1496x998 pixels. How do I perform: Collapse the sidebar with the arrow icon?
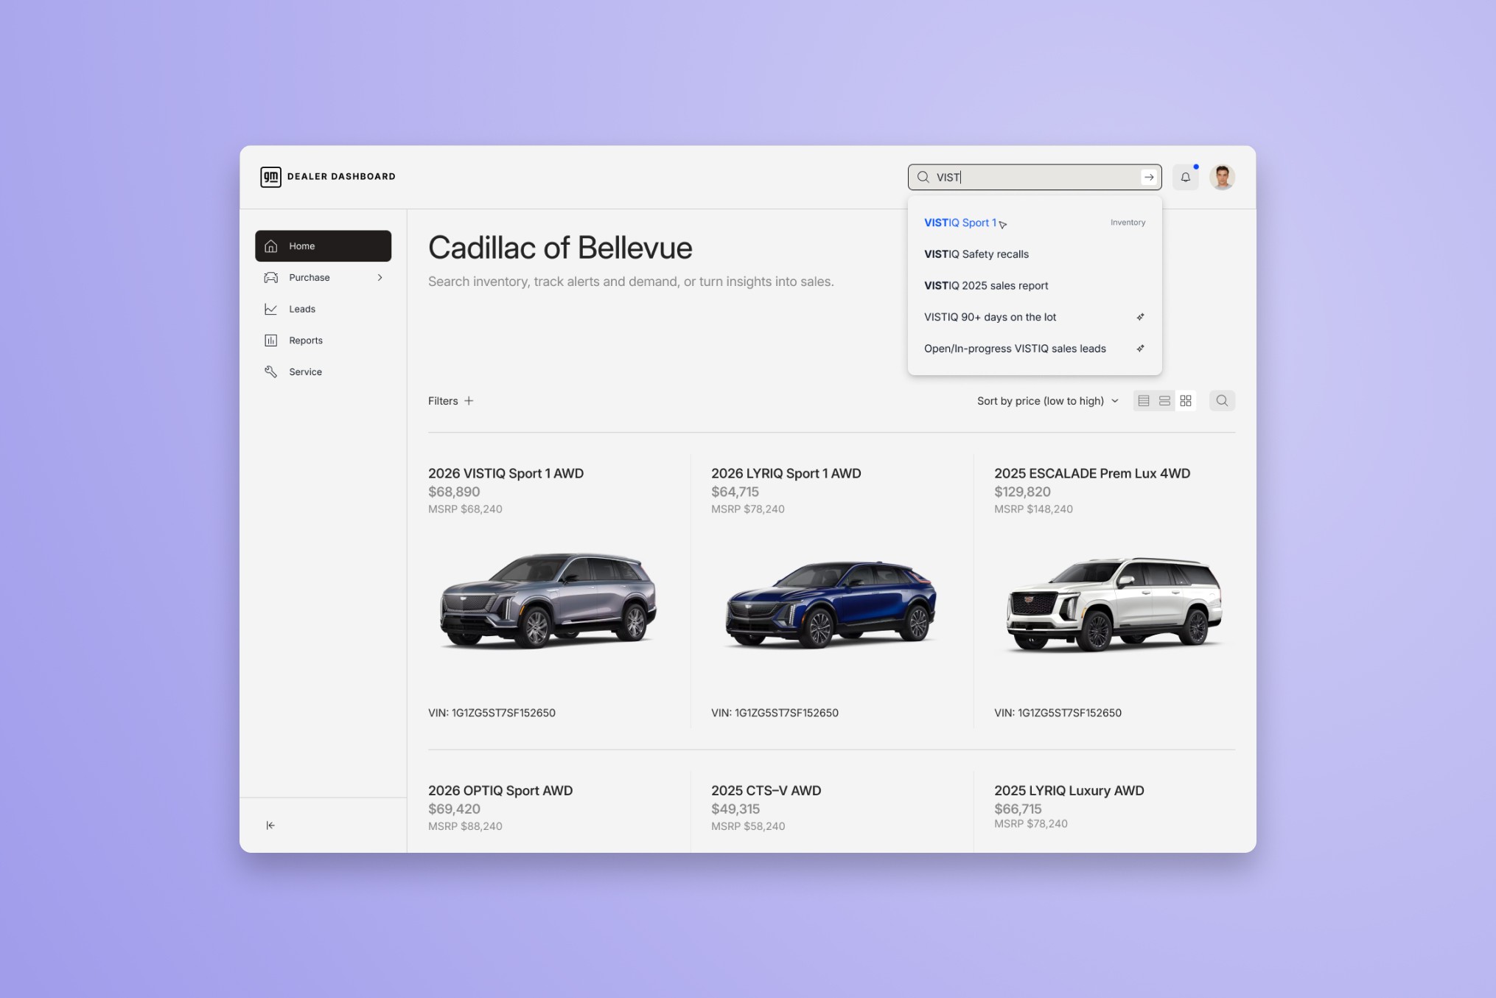click(x=270, y=826)
